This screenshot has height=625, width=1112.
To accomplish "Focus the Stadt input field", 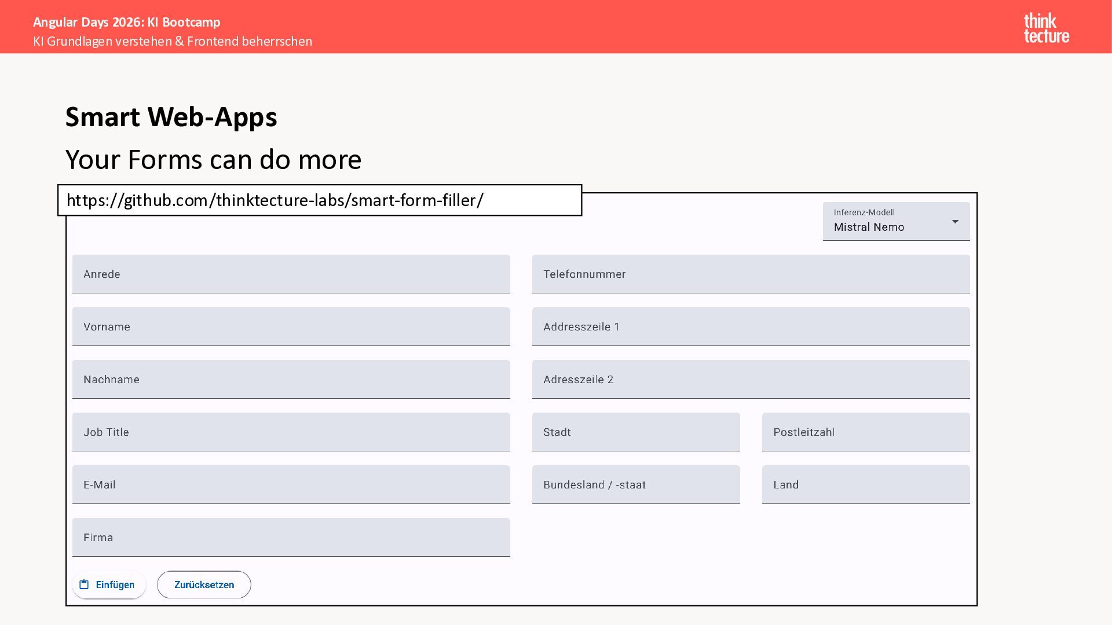I will 636,432.
